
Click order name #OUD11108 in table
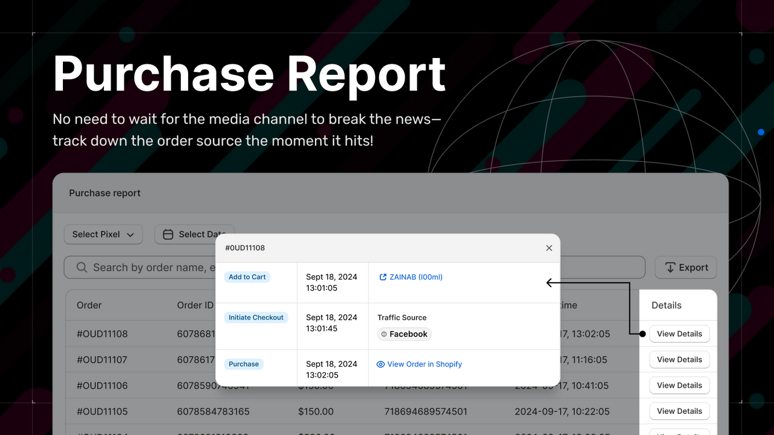[102, 333]
